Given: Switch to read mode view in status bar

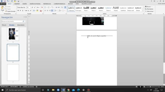Looking at the screenshot, I should [136, 87].
